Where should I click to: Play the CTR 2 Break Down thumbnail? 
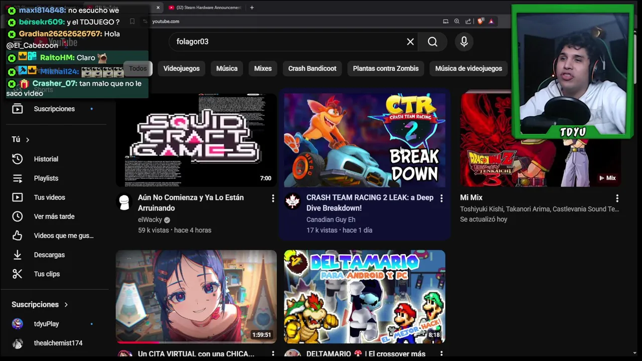point(365,139)
